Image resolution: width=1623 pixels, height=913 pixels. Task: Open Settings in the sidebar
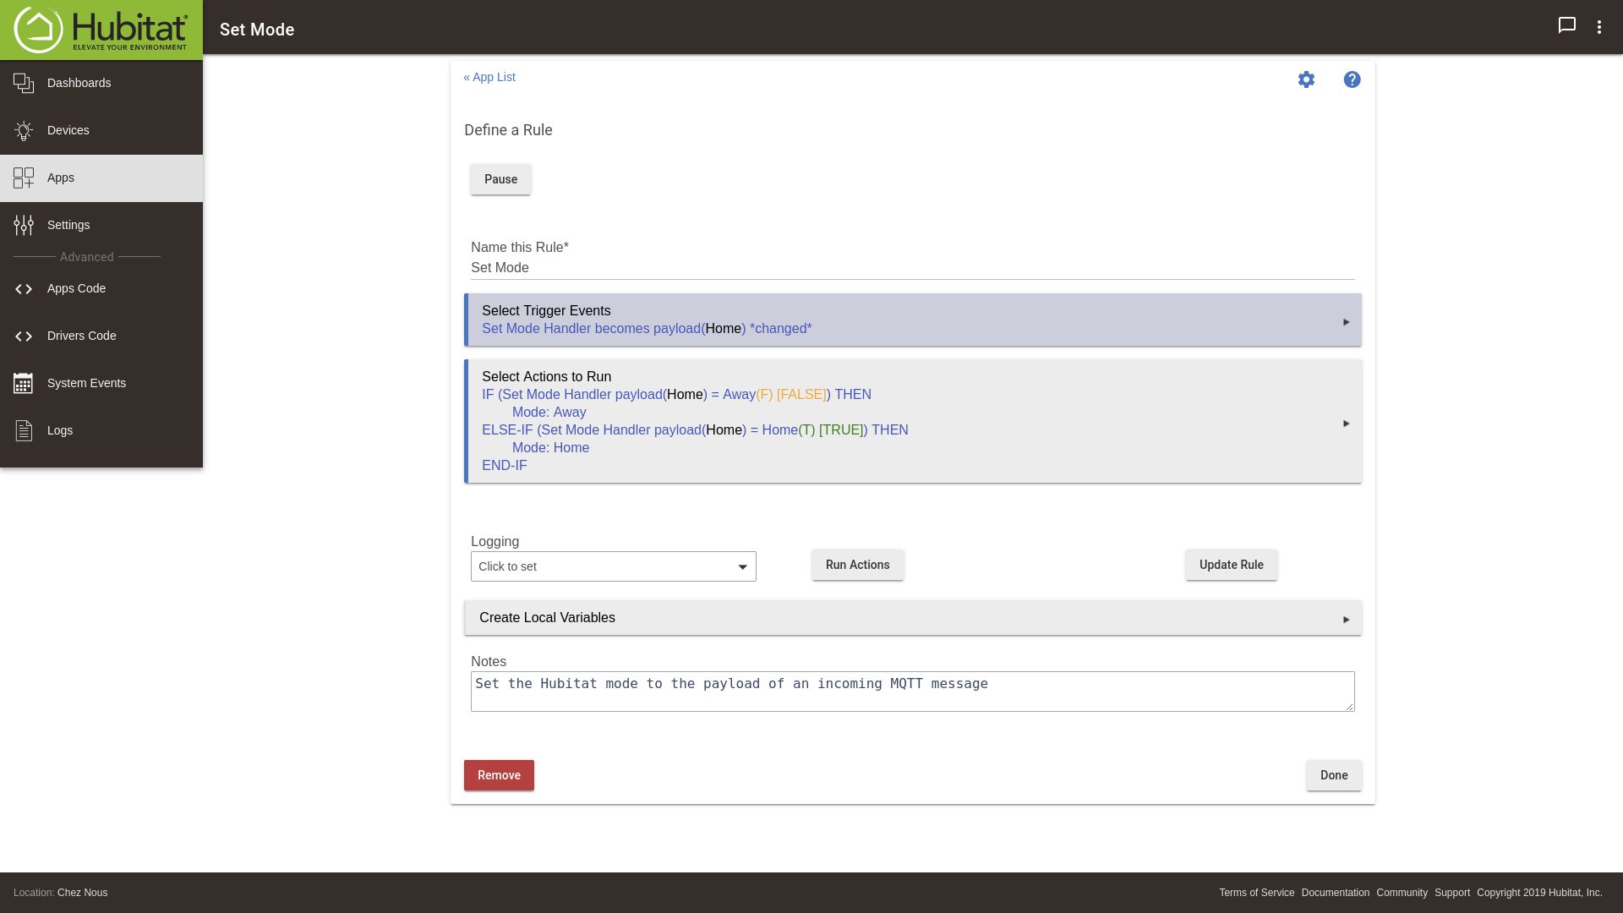tap(68, 225)
